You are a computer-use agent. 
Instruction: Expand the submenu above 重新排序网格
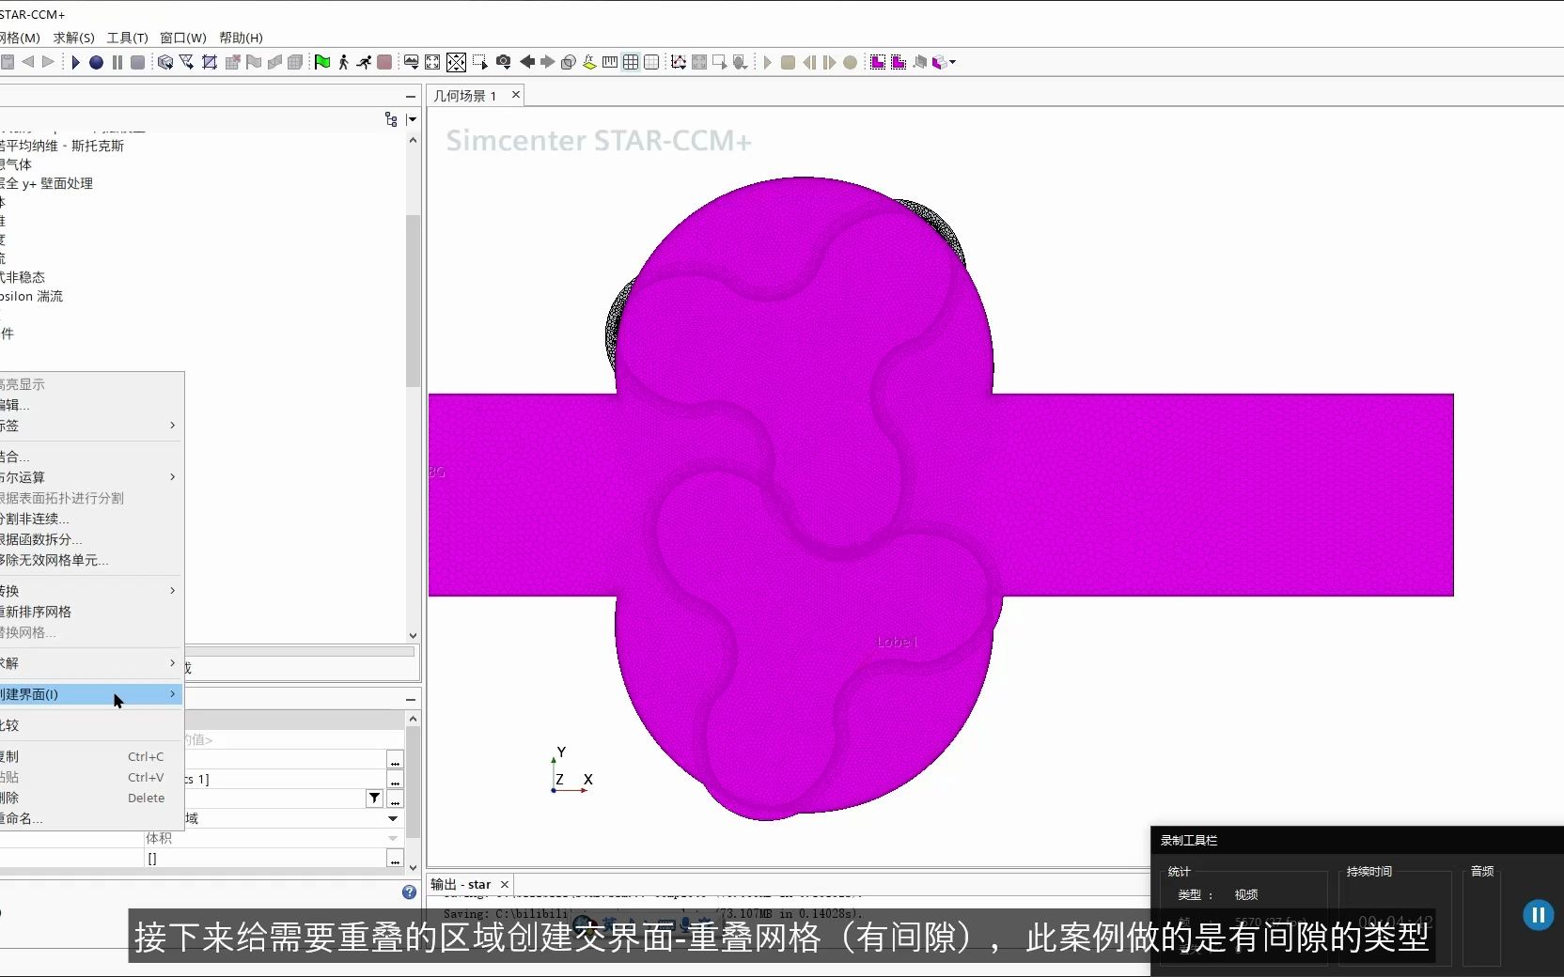90,591
